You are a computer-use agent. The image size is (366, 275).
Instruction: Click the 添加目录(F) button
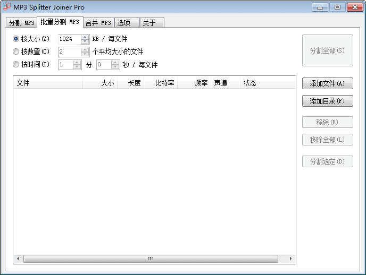(x=328, y=101)
